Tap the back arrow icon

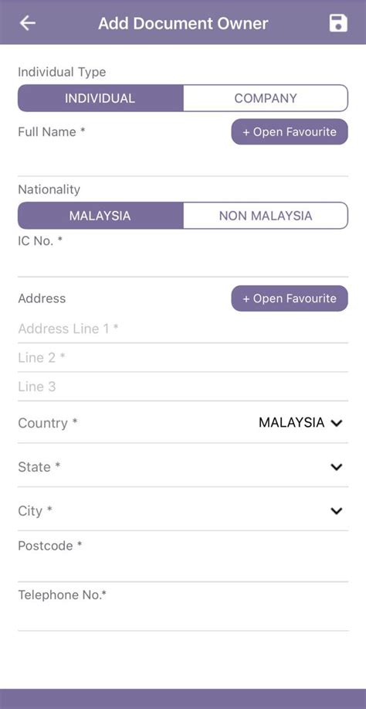point(28,23)
